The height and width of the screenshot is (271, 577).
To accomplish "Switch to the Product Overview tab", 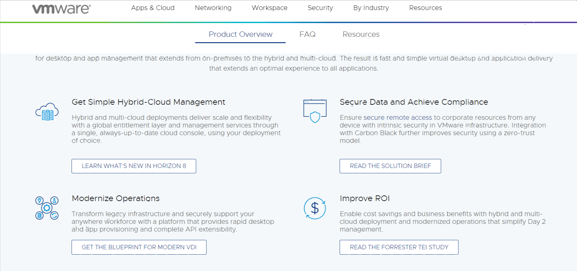I will (x=240, y=34).
